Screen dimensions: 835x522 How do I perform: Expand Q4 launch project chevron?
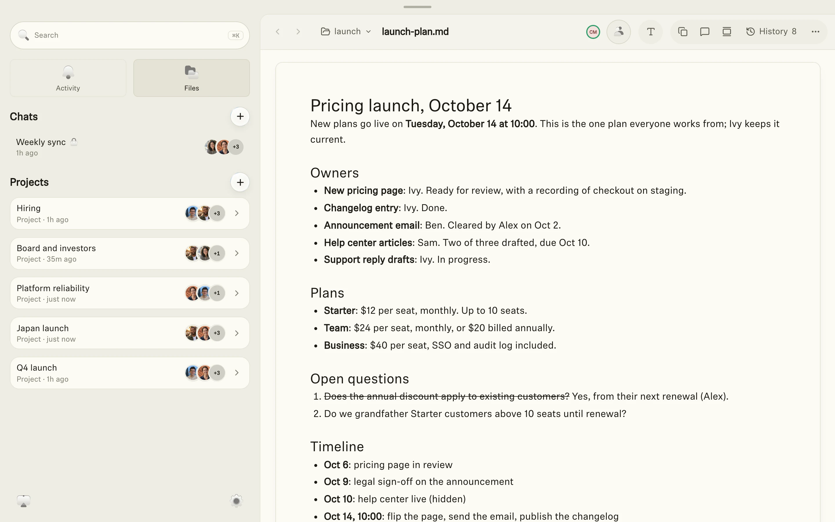point(237,373)
